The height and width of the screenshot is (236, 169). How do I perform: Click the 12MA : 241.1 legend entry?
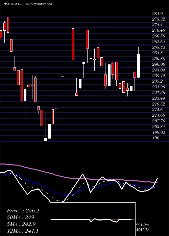[23, 231]
